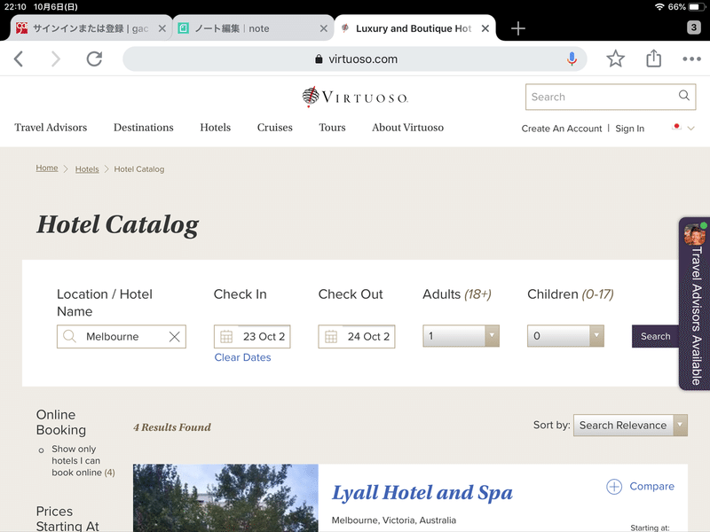Click Create An Account link

pyautogui.click(x=562, y=129)
